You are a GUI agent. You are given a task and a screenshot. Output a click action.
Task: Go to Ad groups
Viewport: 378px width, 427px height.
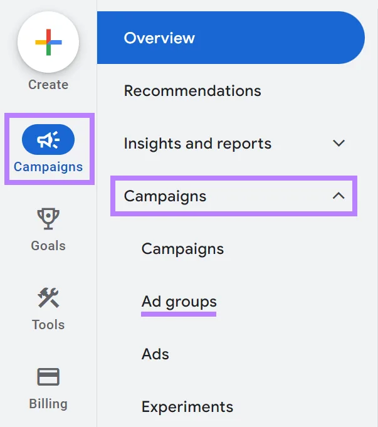179,302
